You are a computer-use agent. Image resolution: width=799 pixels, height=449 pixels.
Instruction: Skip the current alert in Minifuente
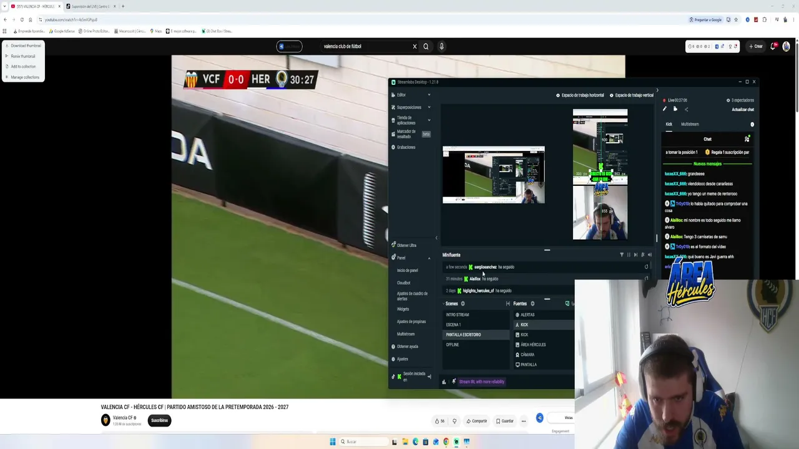[x=635, y=254]
